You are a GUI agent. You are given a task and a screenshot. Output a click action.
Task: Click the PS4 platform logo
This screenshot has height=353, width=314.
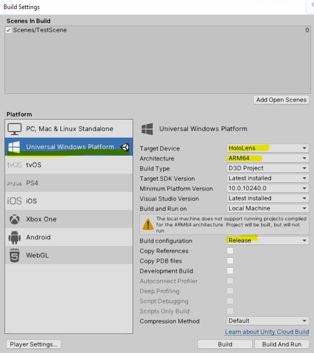[x=15, y=183]
